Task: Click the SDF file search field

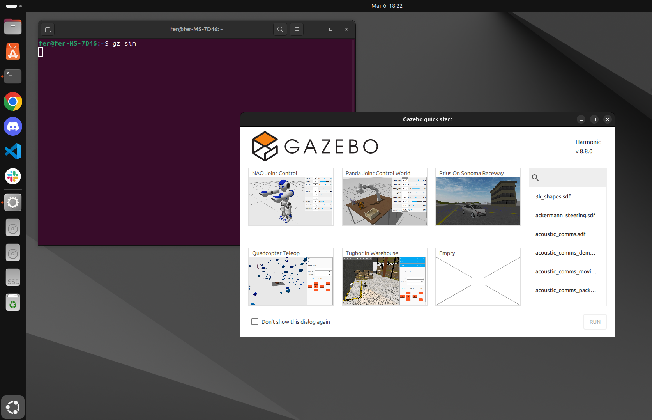Action: pyautogui.click(x=571, y=178)
